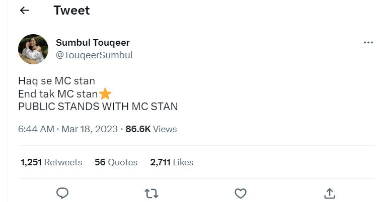Open Sumbul Touqeer's profile picture

pyautogui.click(x=33, y=49)
